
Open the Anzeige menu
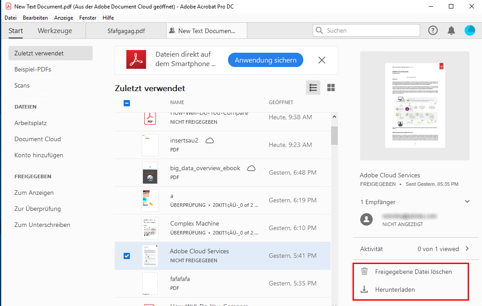point(64,18)
